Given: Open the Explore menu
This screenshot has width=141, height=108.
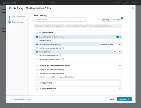Looking at the screenshot, I should 42,3.
